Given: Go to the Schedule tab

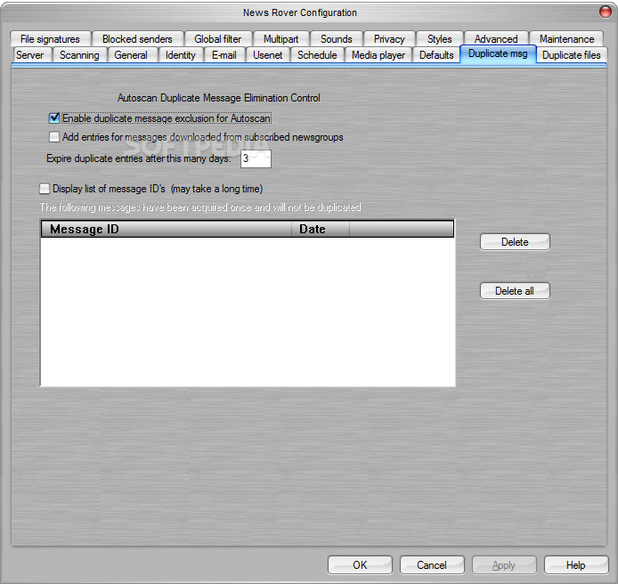Looking at the screenshot, I should coord(317,55).
